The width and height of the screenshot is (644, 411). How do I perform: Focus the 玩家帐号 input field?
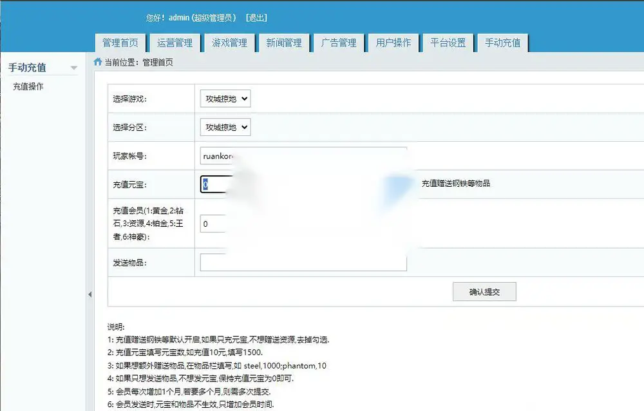tap(303, 156)
